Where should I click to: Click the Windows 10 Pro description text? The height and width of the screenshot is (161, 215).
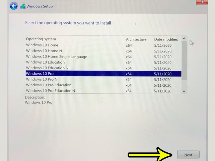click(39, 103)
